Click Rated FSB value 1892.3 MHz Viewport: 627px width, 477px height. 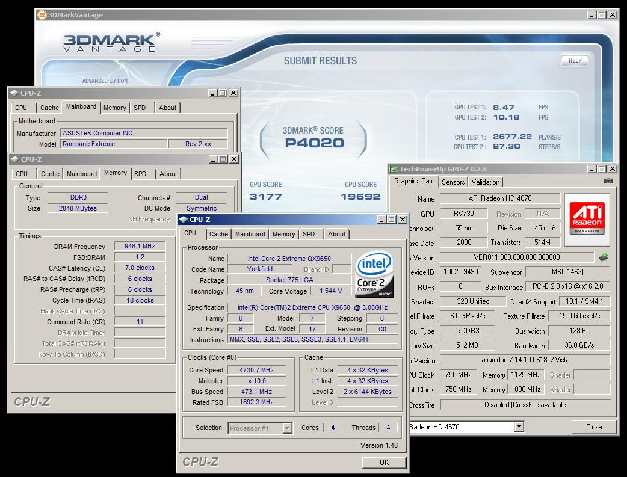(257, 402)
